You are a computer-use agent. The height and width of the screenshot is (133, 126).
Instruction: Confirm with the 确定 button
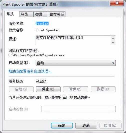click(62, 125)
